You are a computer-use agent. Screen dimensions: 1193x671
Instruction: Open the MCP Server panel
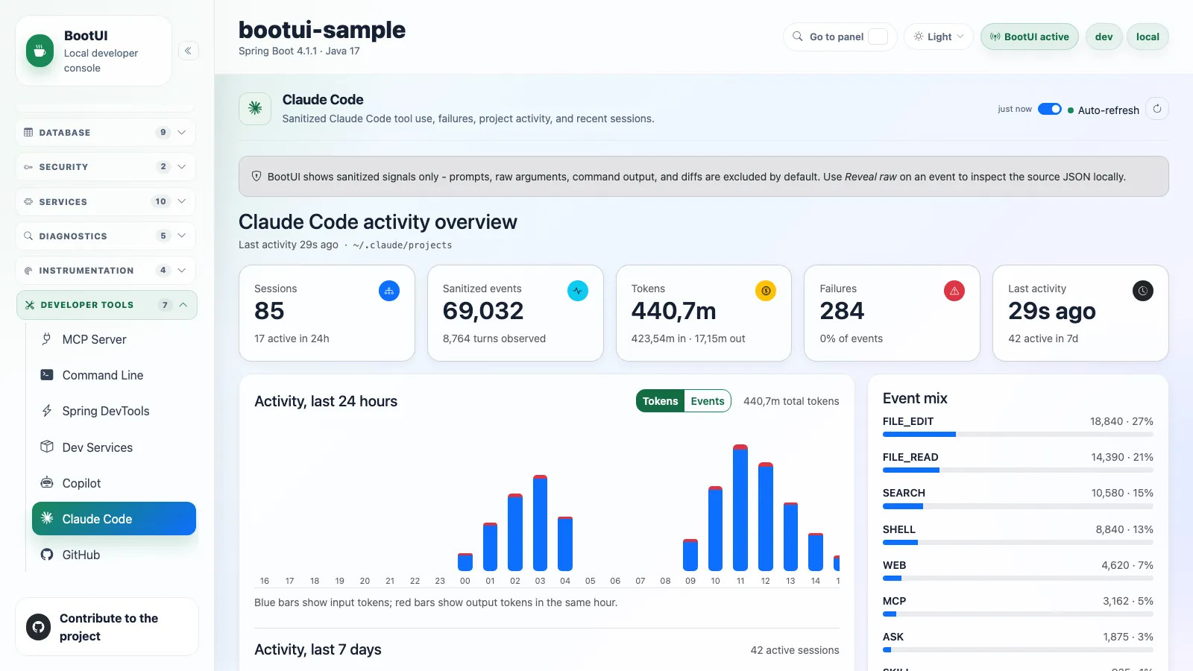[x=114, y=339]
